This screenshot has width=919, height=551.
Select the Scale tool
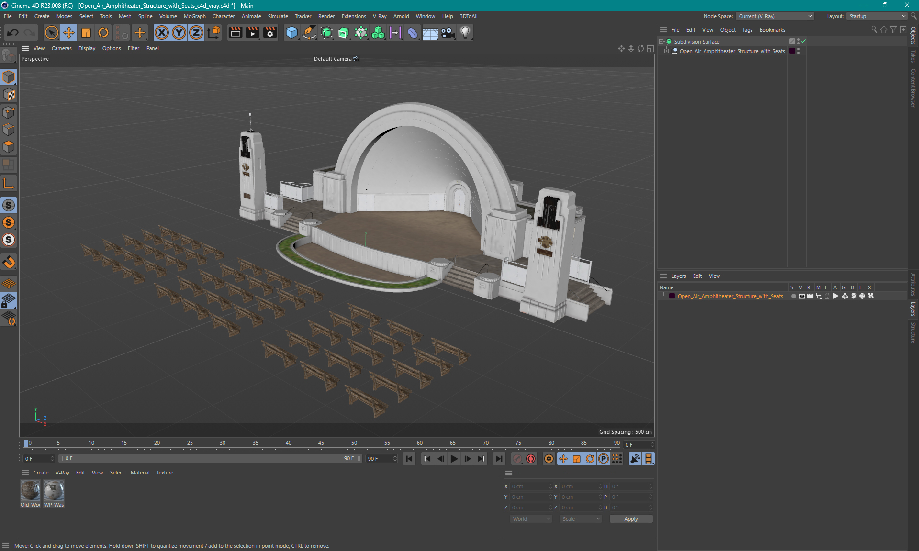coord(86,33)
